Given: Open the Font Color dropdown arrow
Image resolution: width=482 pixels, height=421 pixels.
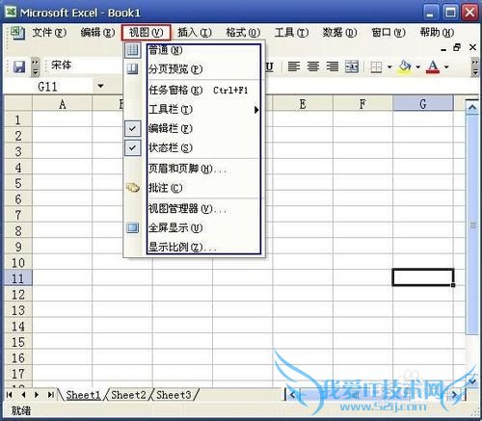Looking at the screenshot, I should 446,67.
